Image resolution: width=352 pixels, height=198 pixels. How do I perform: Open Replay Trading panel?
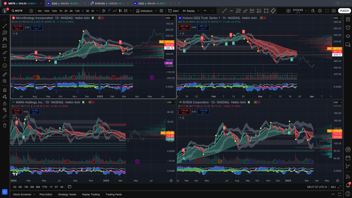(91, 194)
